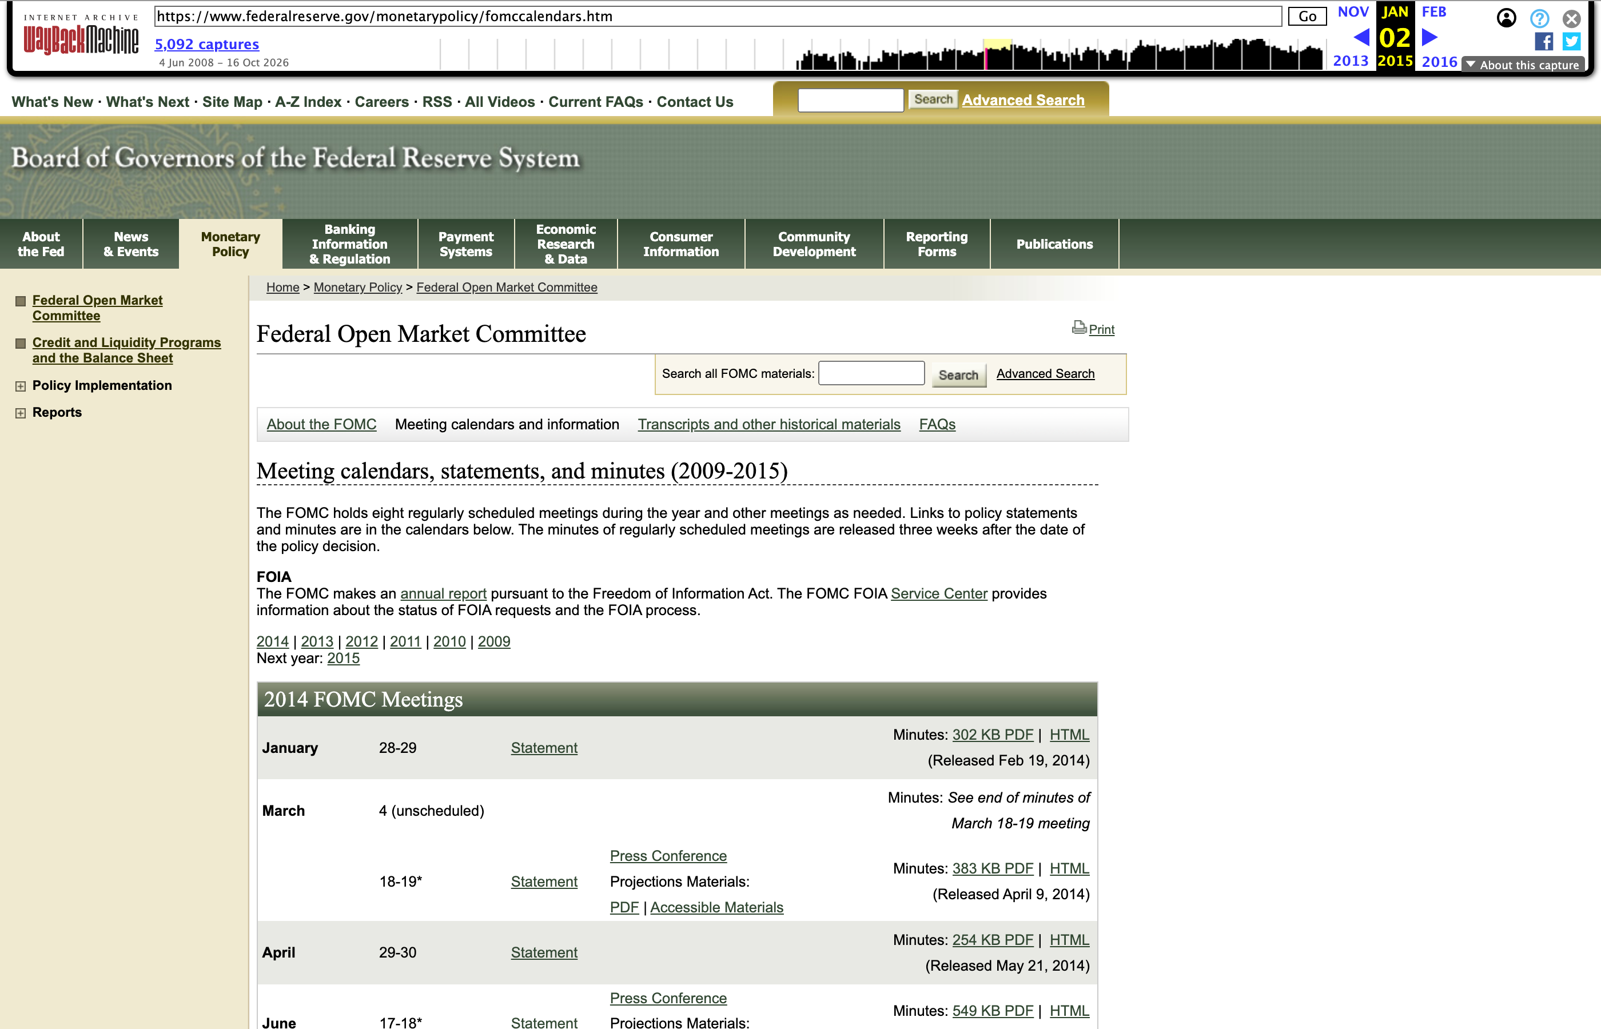Open Transcripts and other historical materials tab
The image size is (1601, 1029).
[x=769, y=424]
